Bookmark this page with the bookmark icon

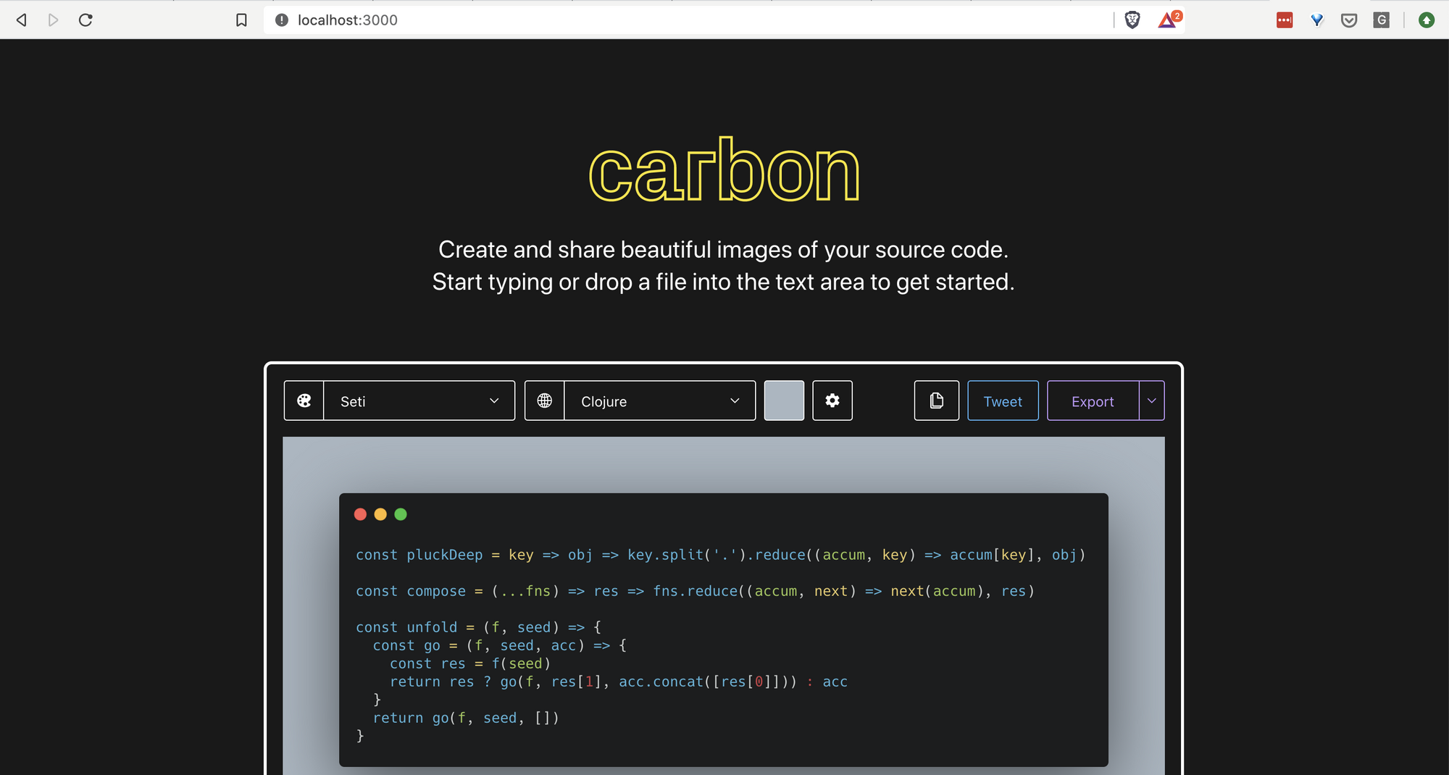pos(241,20)
